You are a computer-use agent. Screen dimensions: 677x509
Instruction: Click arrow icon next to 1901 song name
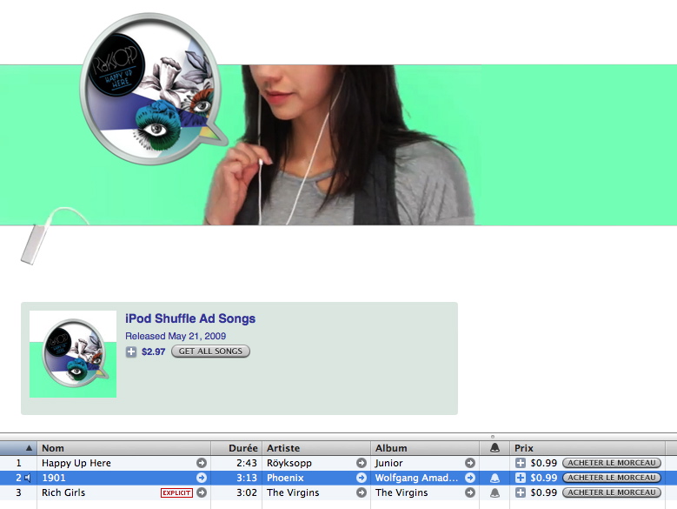tap(202, 478)
